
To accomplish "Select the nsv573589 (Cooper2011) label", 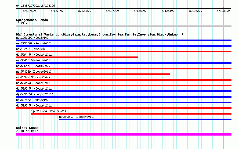I will [34, 72].
